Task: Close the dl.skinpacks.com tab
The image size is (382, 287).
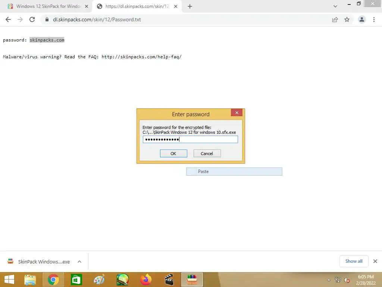Action: 176,6
